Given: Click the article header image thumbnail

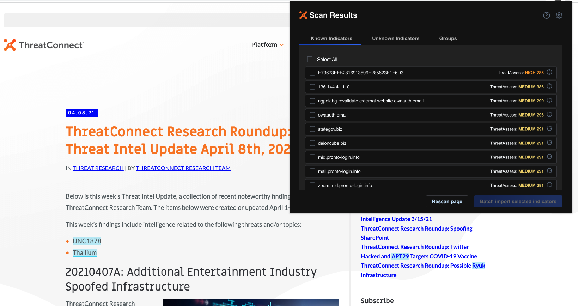Looking at the screenshot, I should tap(250, 302).
